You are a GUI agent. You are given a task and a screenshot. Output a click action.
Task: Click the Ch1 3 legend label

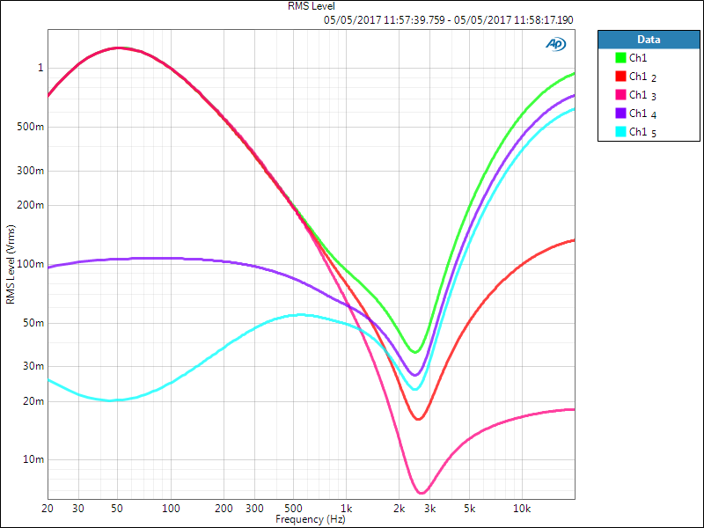[644, 95]
